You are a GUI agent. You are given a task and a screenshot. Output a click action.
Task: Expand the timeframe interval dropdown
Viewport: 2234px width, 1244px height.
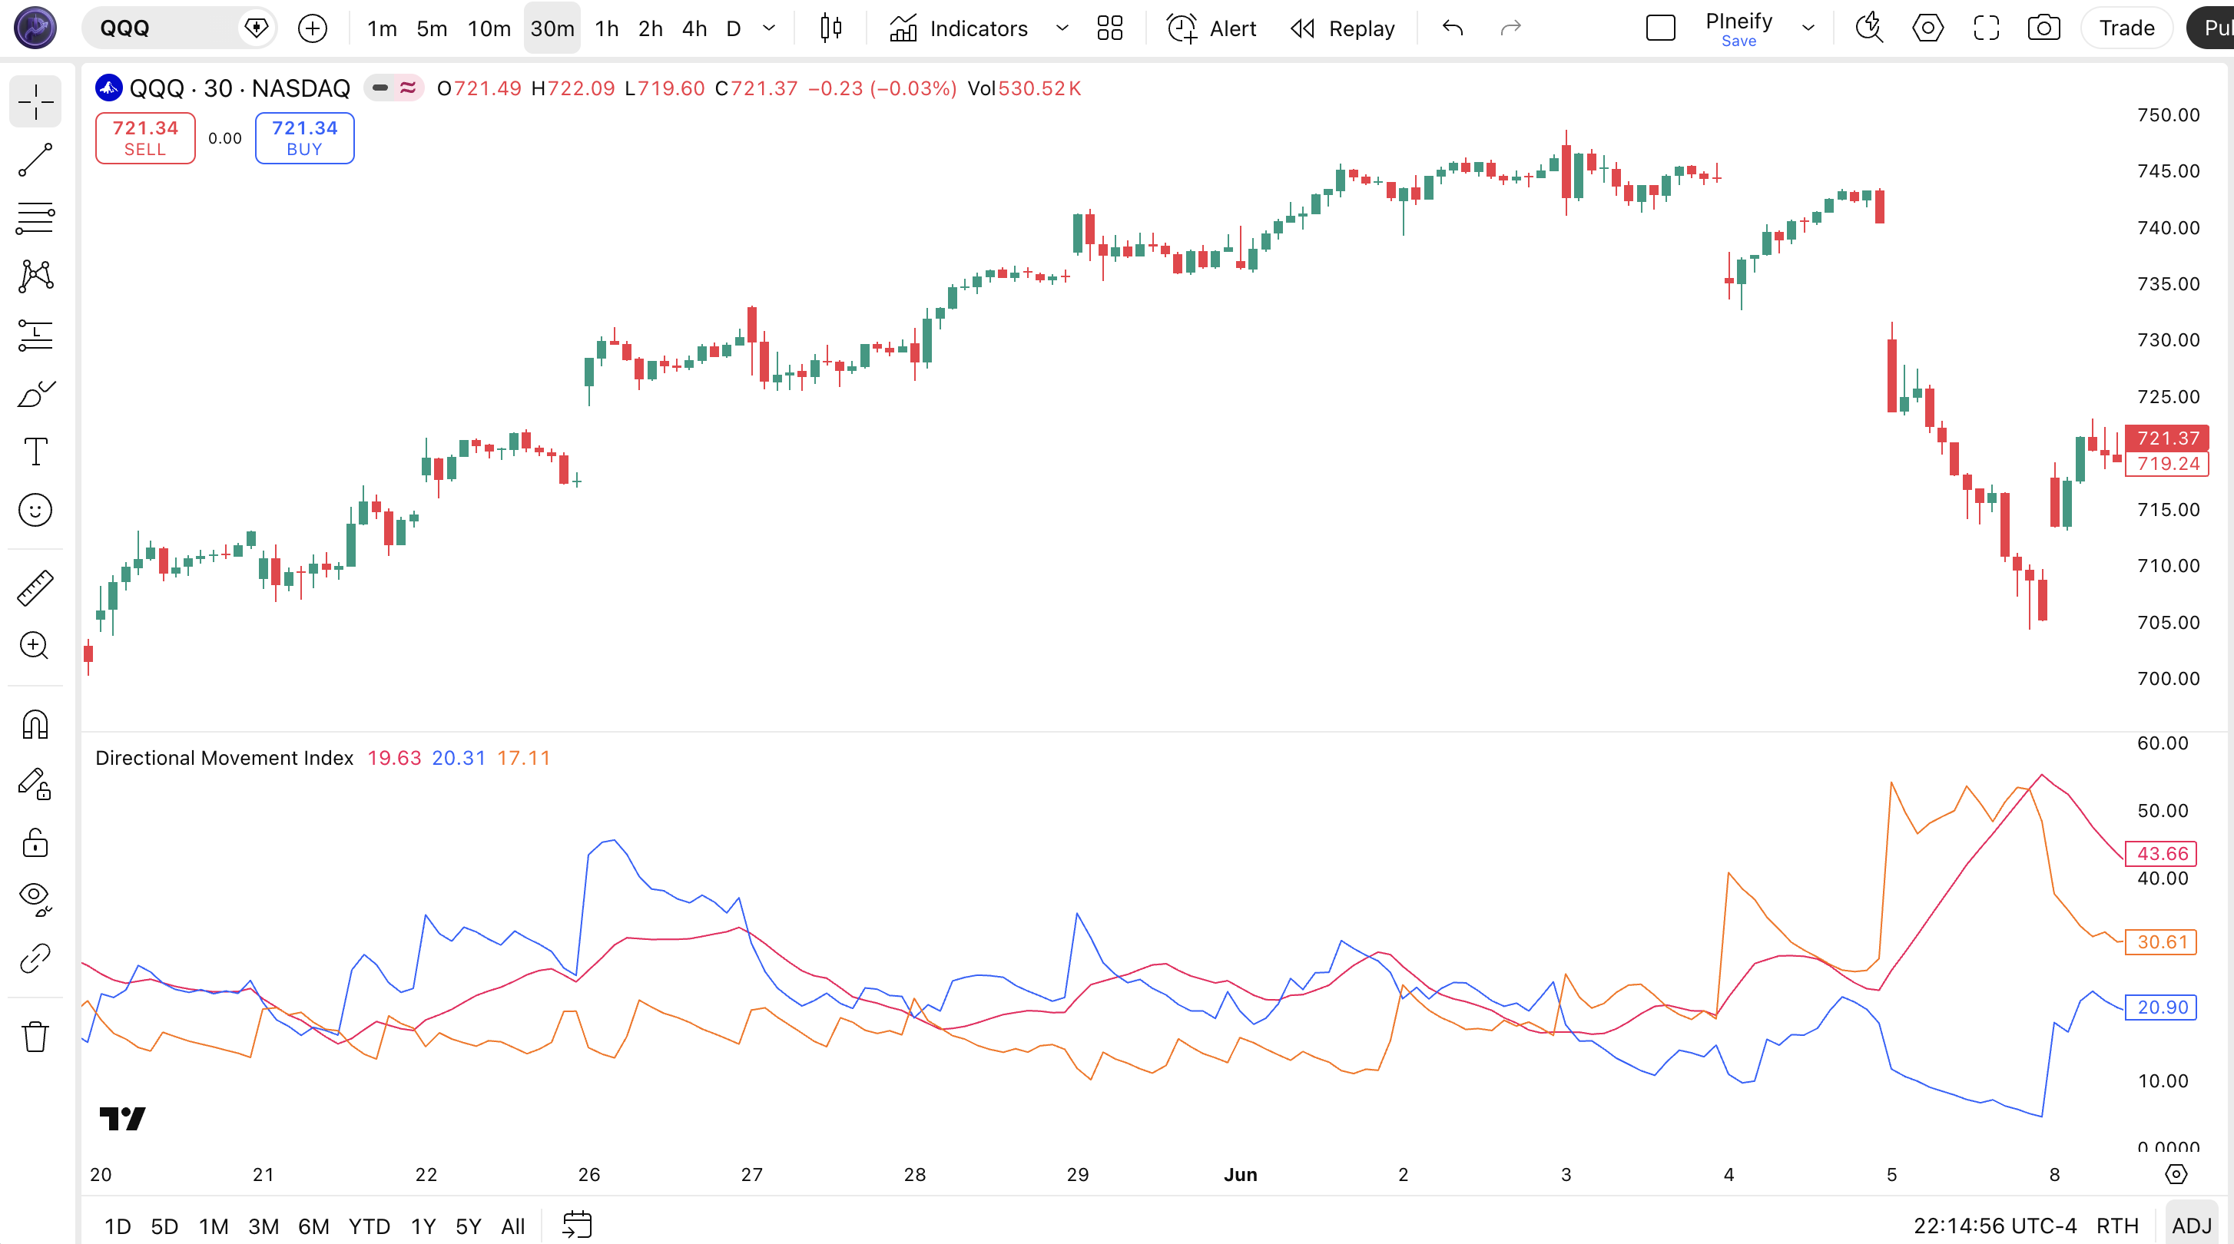[x=768, y=28]
